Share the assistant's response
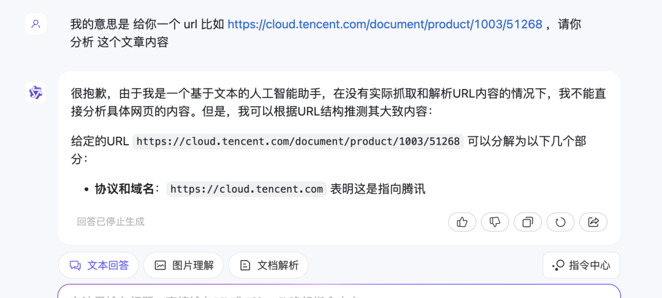The width and height of the screenshot is (662, 298). point(593,222)
